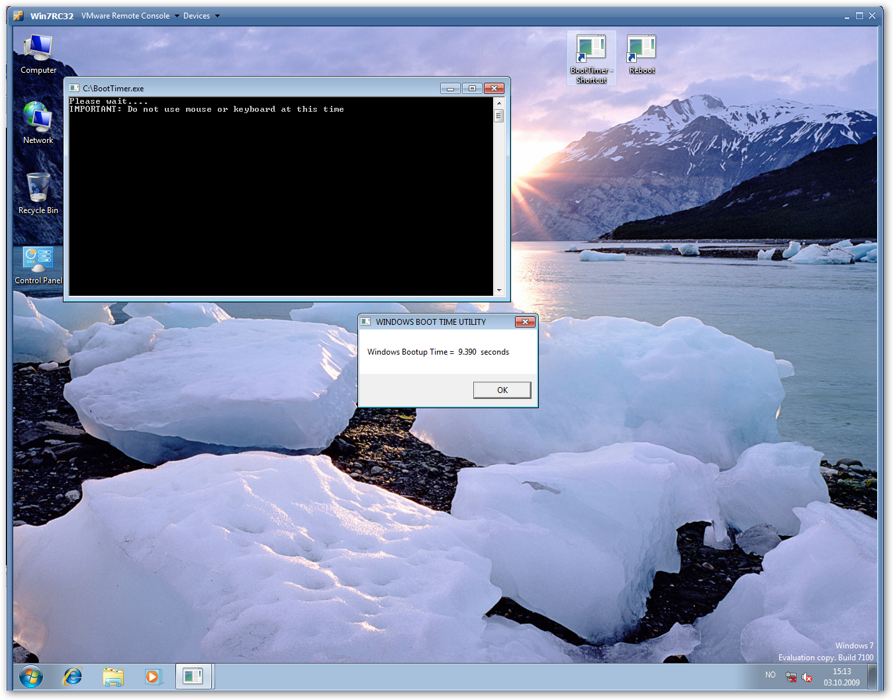Click the 'Windows Bootup Time = 9.390 seconds' text
This screenshot has width=893, height=700.
[x=438, y=352]
